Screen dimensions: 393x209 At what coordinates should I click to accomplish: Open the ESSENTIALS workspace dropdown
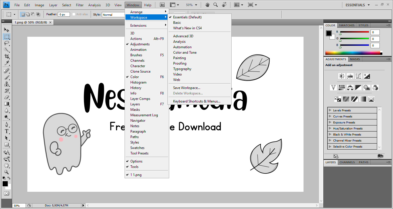(357, 5)
